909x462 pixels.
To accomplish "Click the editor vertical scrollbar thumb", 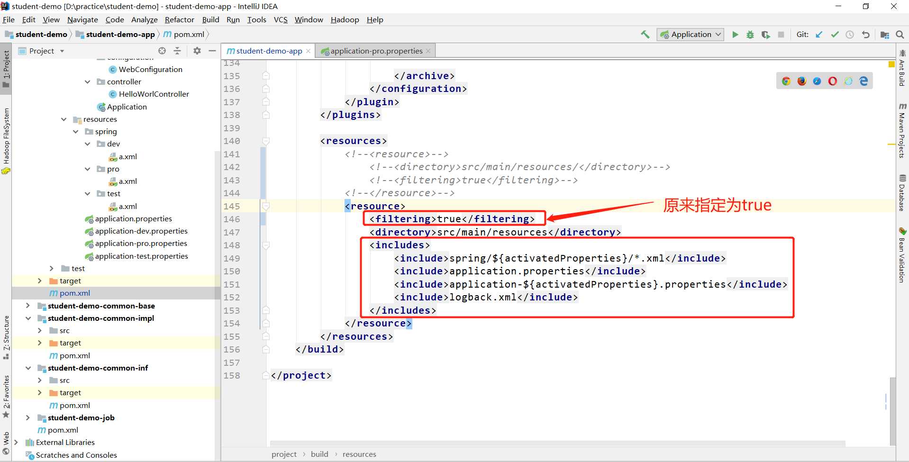I will [893, 411].
